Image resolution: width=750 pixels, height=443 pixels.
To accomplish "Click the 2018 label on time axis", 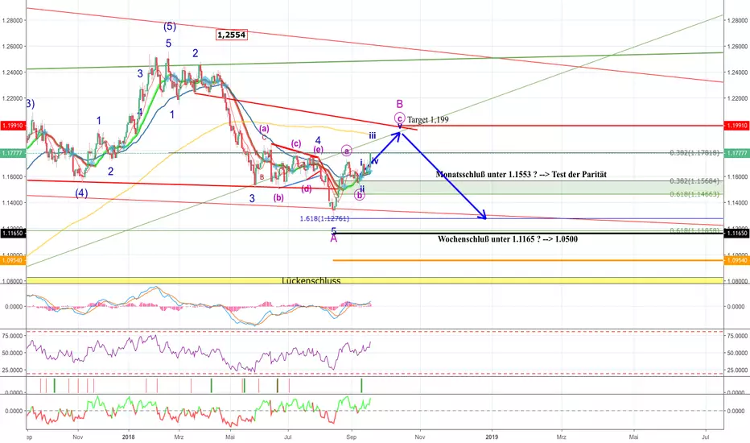I will pos(128,437).
